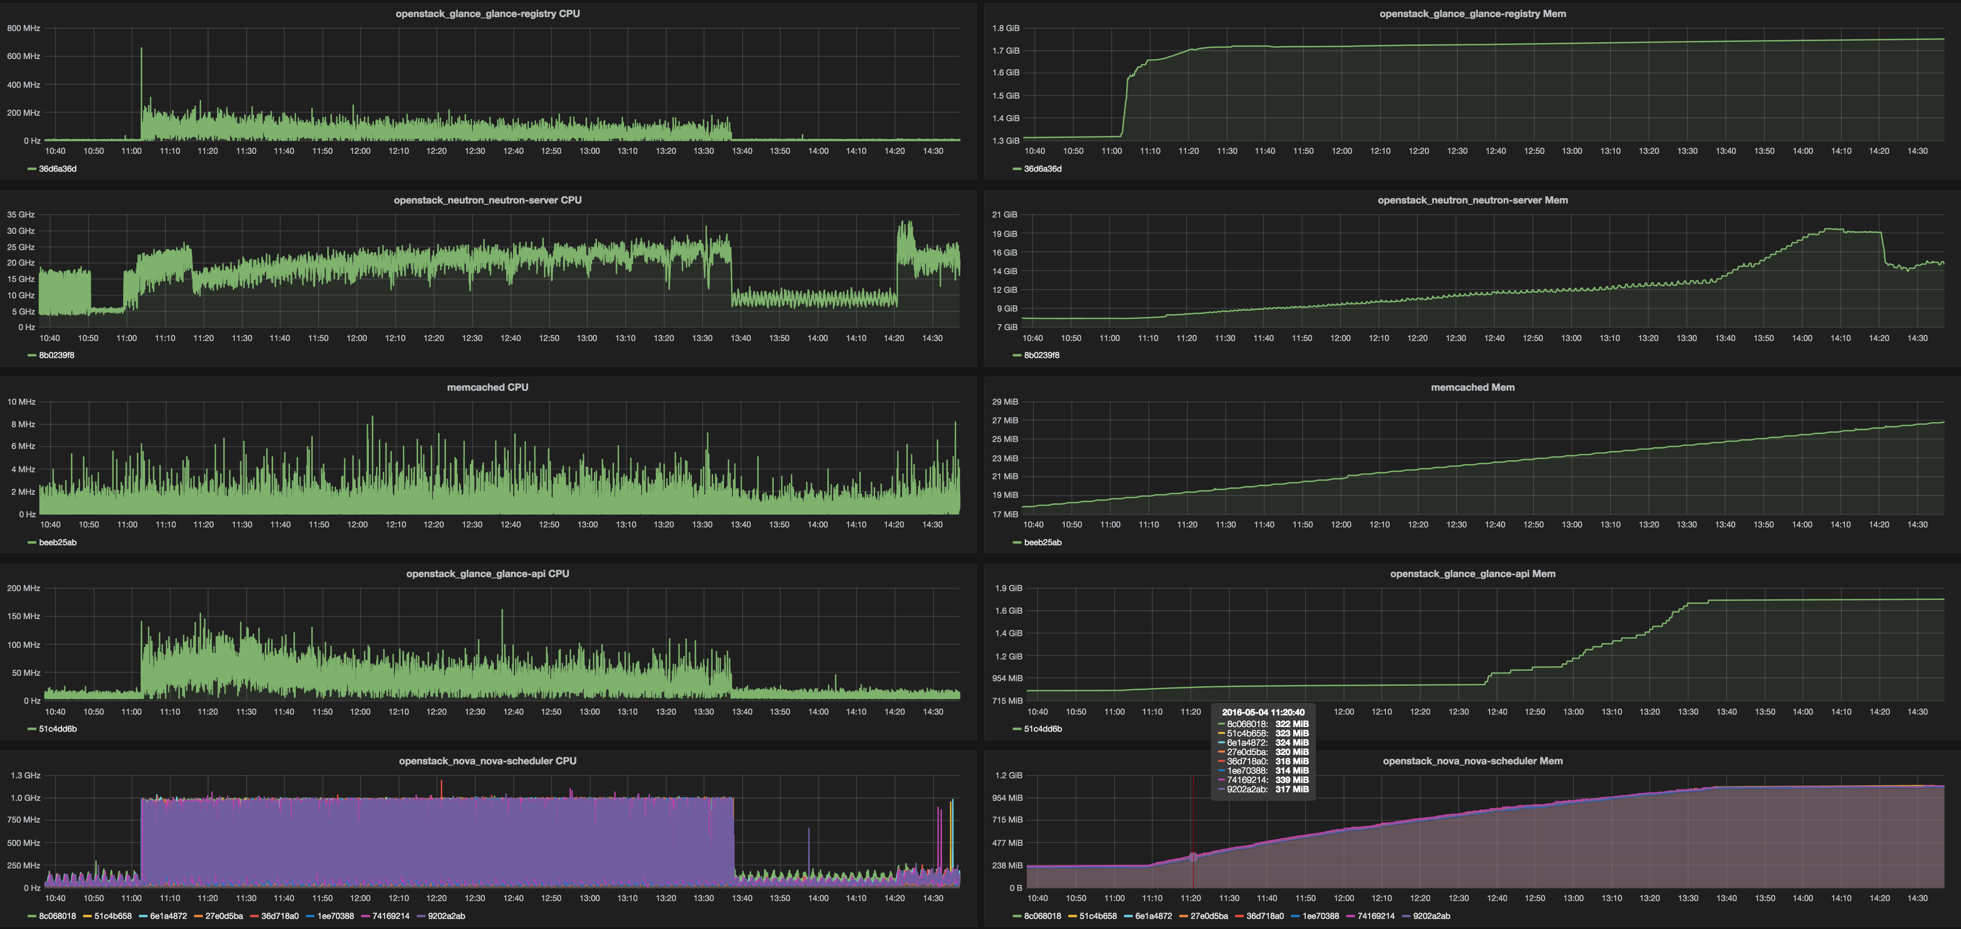Click green color line of 36d6a36d in glance-registry Mem legend
The image size is (1961, 929).
click(x=1016, y=169)
